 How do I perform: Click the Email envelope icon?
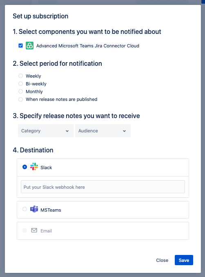pyautogui.click(x=34, y=230)
